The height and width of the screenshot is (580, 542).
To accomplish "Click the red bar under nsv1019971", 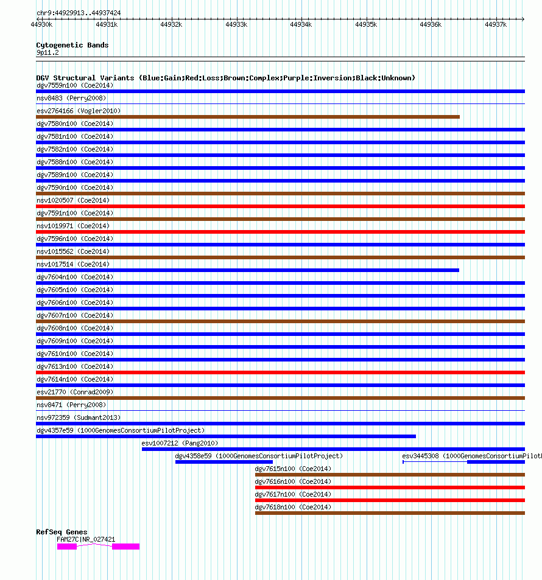I will pyautogui.click(x=280, y=232).
